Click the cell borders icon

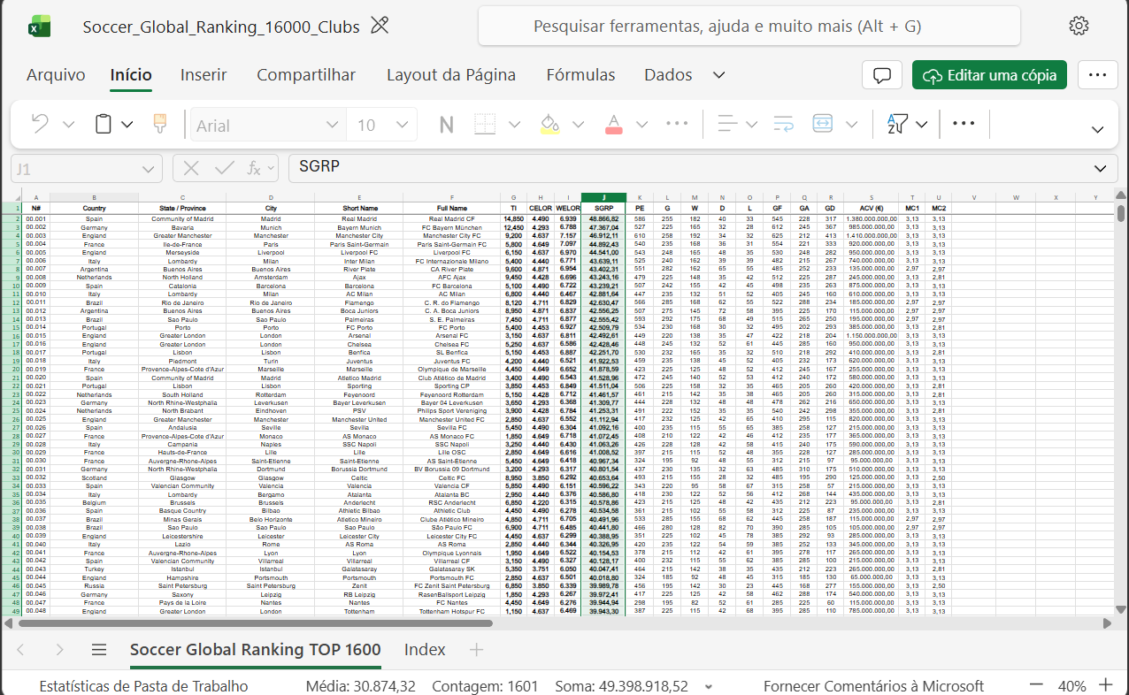point(486,124)
